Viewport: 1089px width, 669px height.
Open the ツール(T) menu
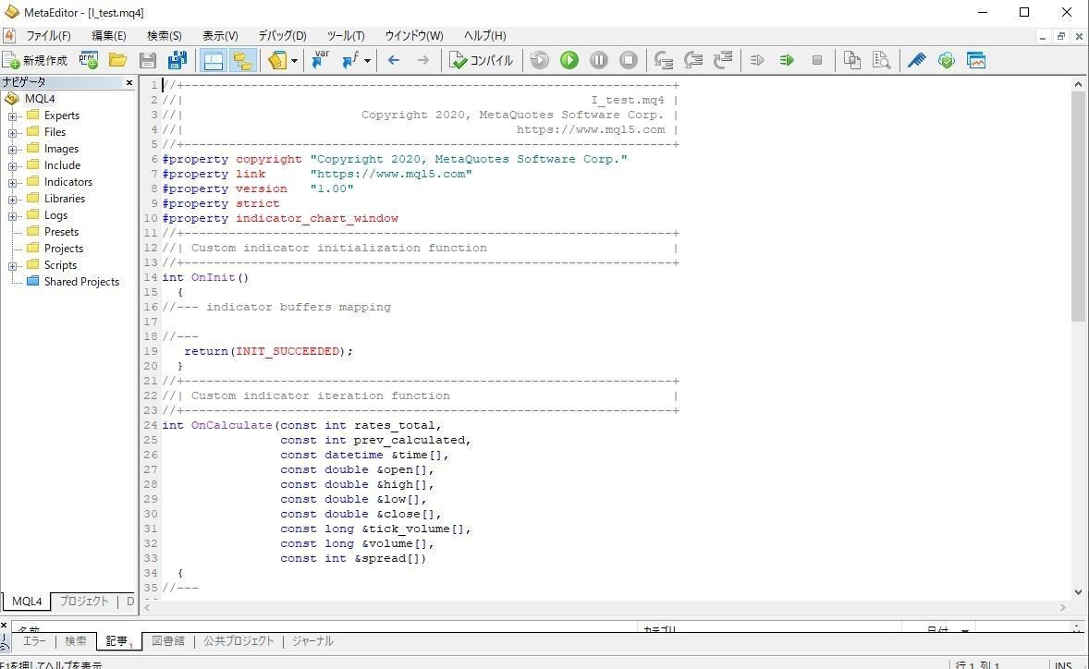coord(346,35)
